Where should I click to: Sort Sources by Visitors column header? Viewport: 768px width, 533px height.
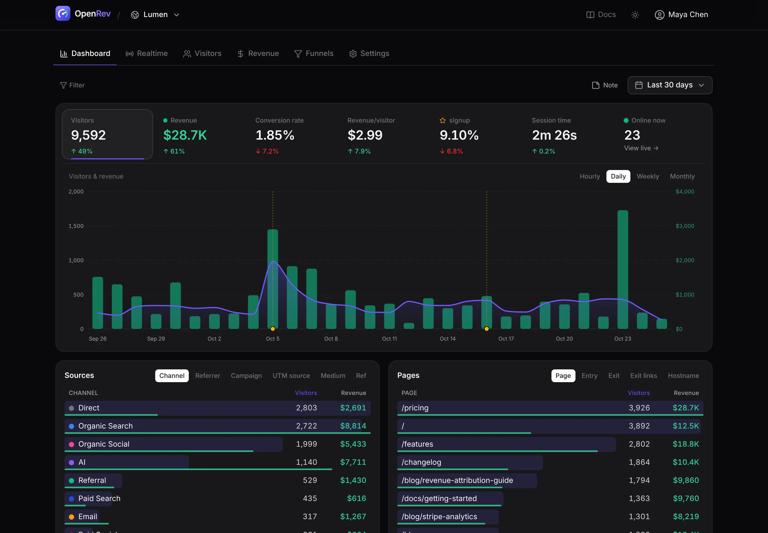[306, 393]
